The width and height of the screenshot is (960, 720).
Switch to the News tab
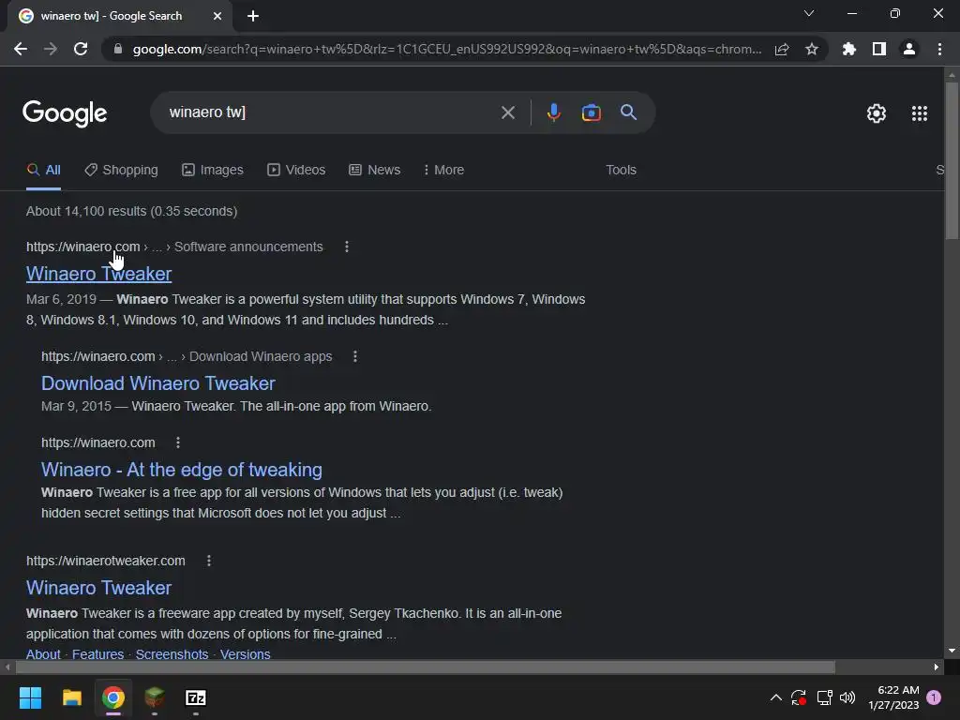[375, 171]
